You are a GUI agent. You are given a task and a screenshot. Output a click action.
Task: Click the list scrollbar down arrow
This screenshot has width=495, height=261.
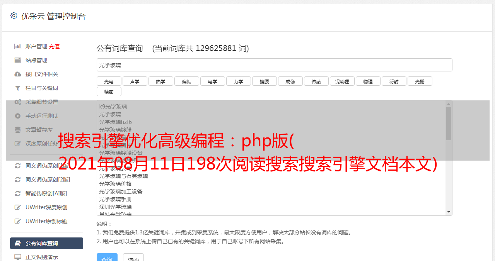(x=449, y=212)
